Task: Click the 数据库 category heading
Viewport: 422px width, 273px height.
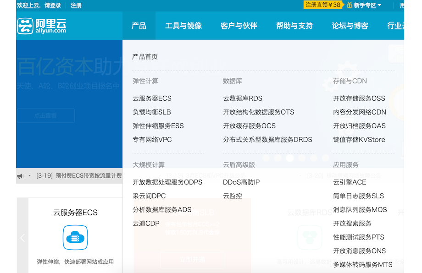Action: point(233,81)
